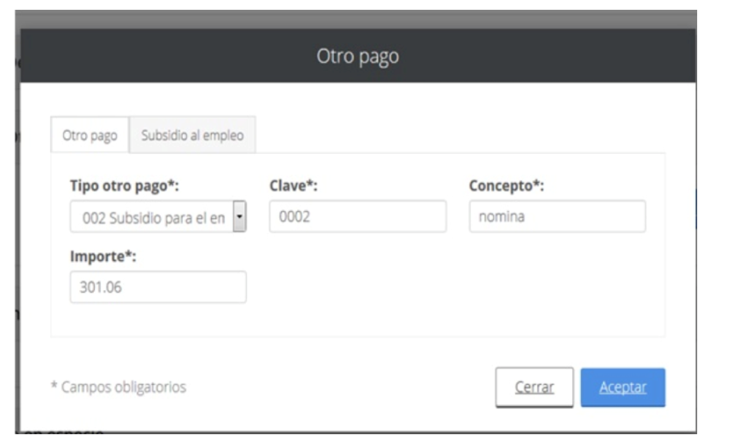Viewport: 745px width, 444px height.
Task: Focus the Clave input field
Action: click(x=357, y=216)
